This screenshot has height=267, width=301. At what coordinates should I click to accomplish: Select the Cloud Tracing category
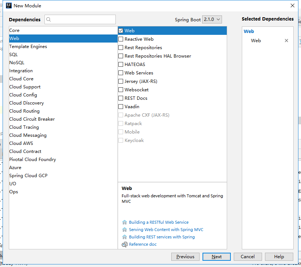pyautogui.click(x=63, y=127)
